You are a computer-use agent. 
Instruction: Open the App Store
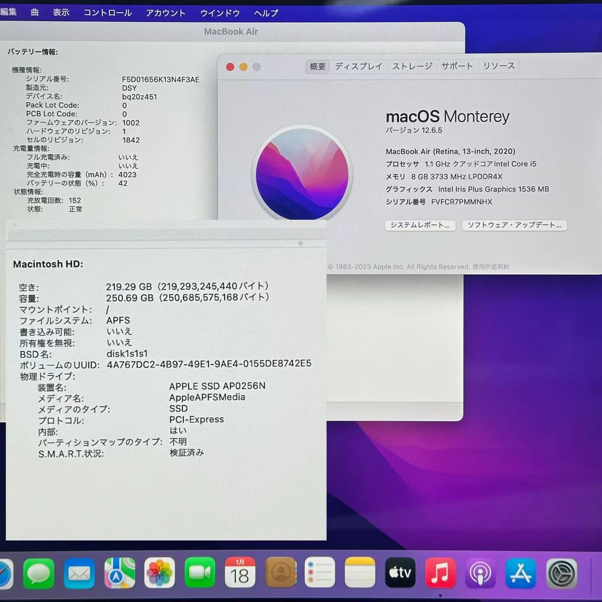pos(520,573)
